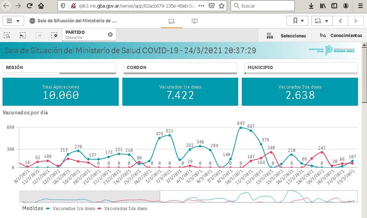Toggle the Vacunados 2da dosis legend entry
367x218 pixels.
tap(122, 208)
